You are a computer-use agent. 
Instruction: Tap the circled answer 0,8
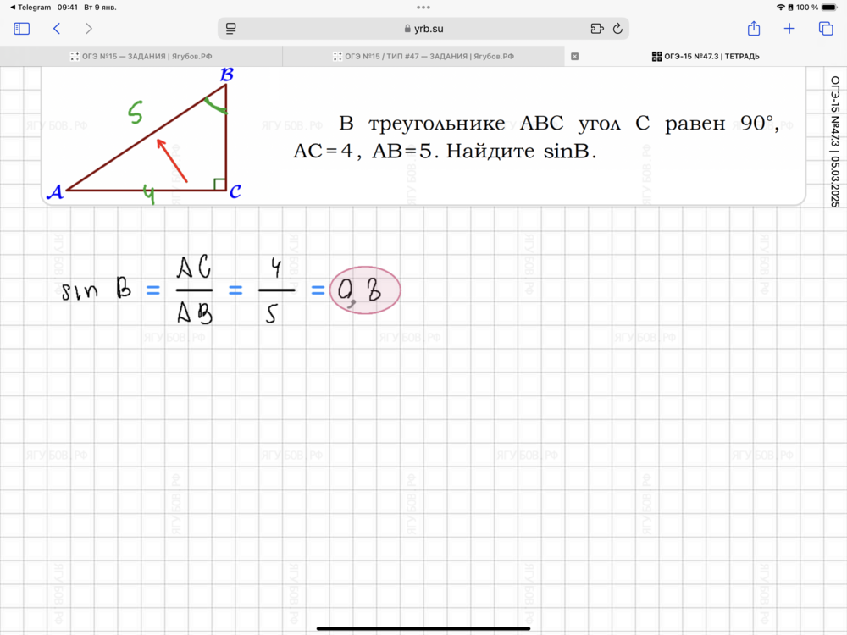click(x=364, y=291)
